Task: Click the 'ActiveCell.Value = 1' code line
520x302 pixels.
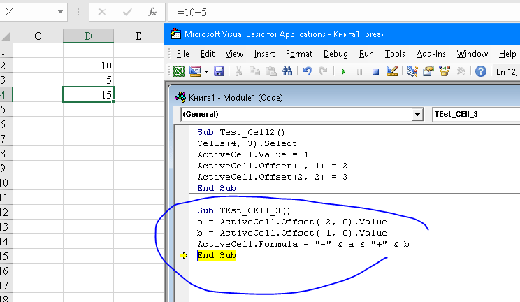Action: [x=253, y=154]
